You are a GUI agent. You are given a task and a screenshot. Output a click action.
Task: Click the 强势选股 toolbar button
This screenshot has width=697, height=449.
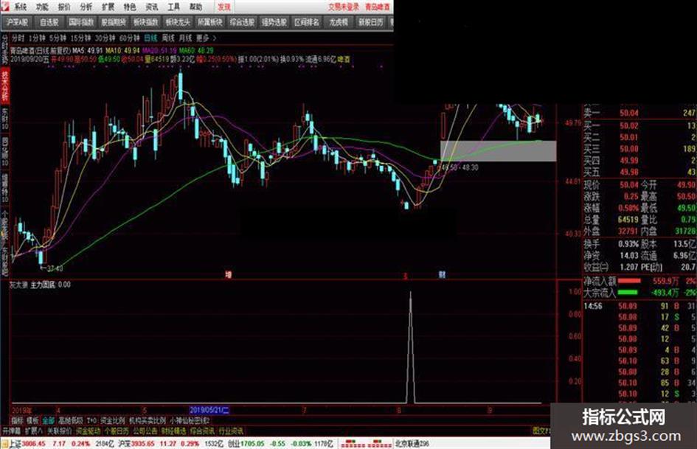coord(274,22)
